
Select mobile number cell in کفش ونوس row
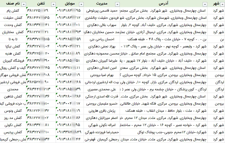pos(70,111)
